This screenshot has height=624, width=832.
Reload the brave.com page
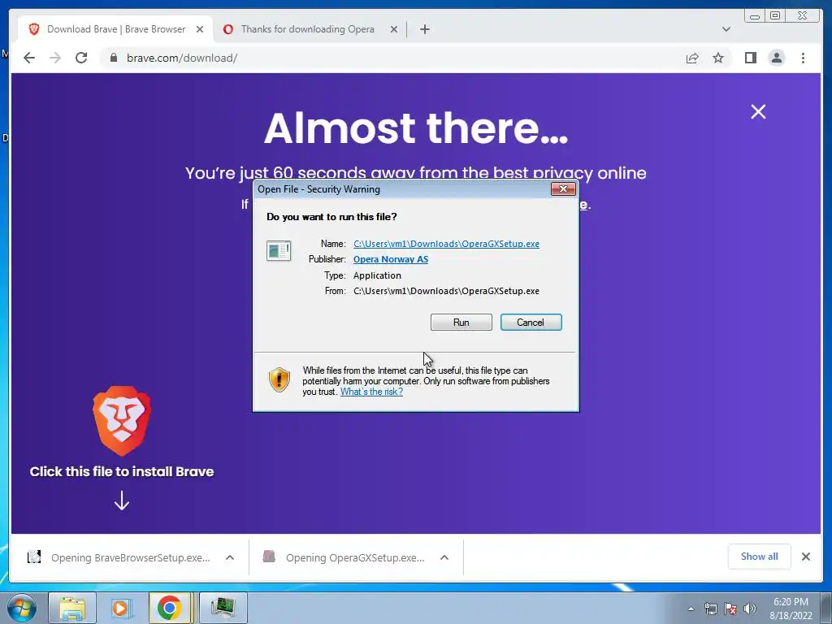pyautogui.click(x=81, y=58)
